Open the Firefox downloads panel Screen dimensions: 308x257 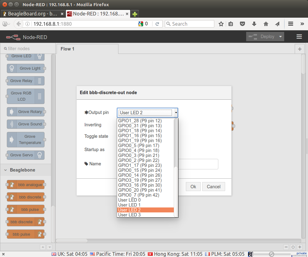pyautogui.click(x=254, y=24)
